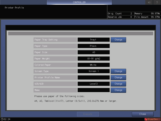Change the Printer Profile Name
Image resolution: width=161 pixels, height=121 pixels.
(x=118, y=78)
